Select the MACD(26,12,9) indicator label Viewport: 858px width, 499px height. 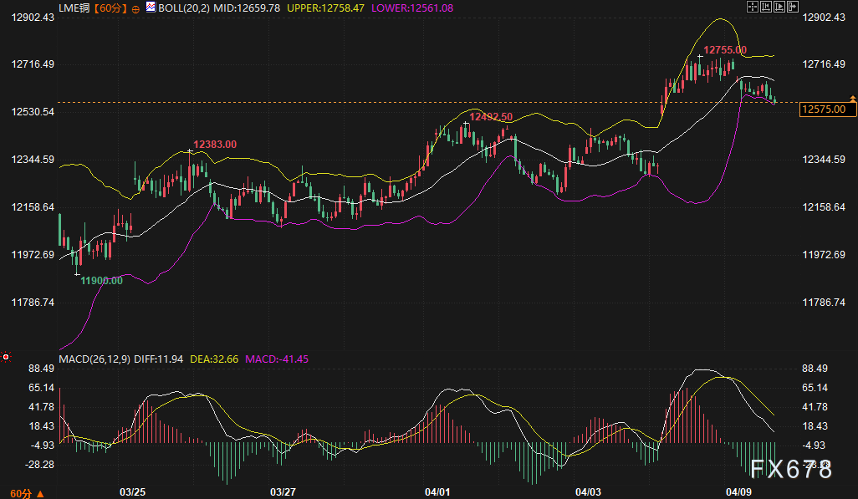point(93,359)
